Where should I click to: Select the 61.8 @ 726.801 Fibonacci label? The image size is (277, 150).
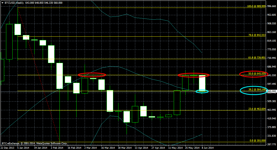257,58
